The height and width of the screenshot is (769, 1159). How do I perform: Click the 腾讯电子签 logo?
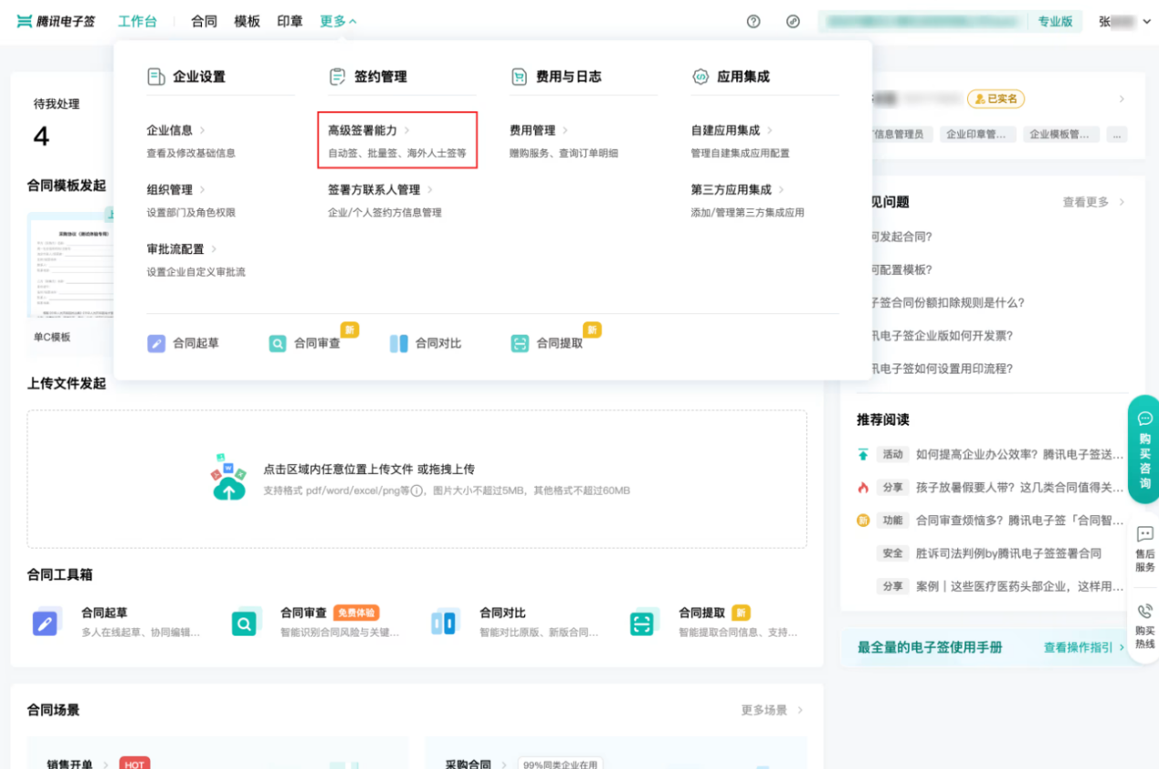click(55, 21)
